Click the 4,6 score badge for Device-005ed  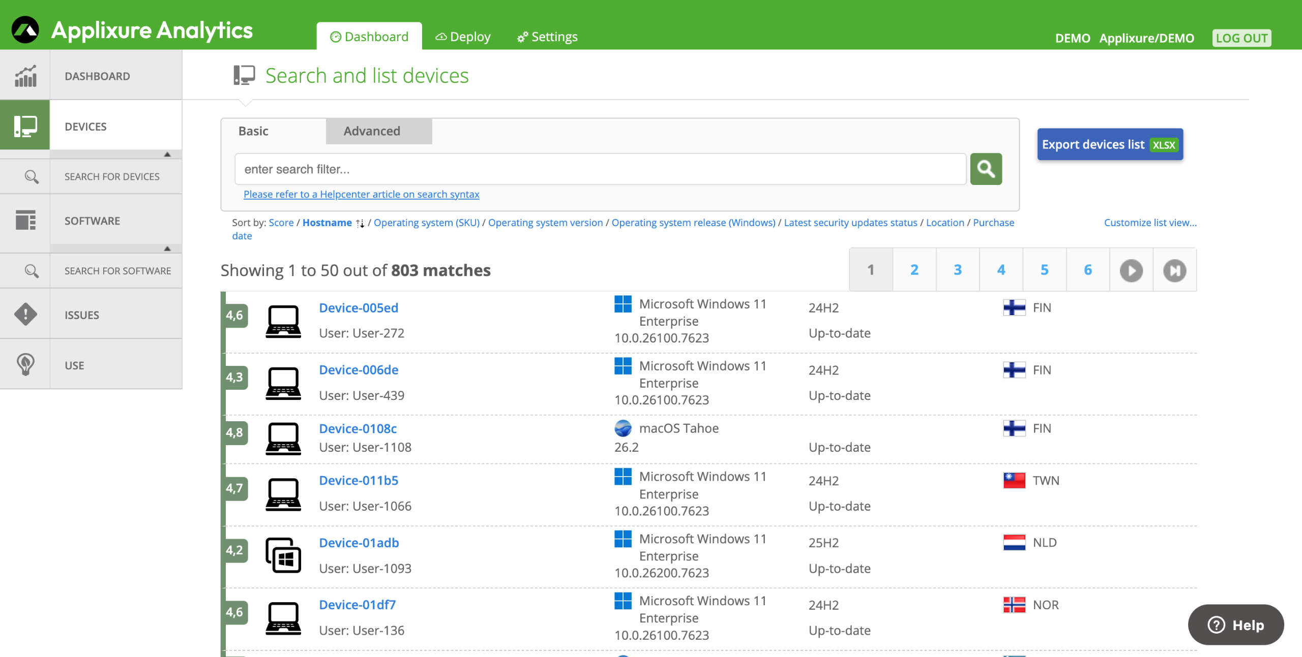(x=234, y=315)
